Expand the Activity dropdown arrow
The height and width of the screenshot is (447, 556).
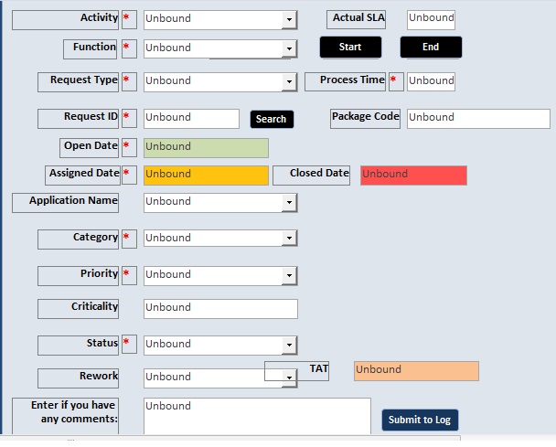pos(289,20)
